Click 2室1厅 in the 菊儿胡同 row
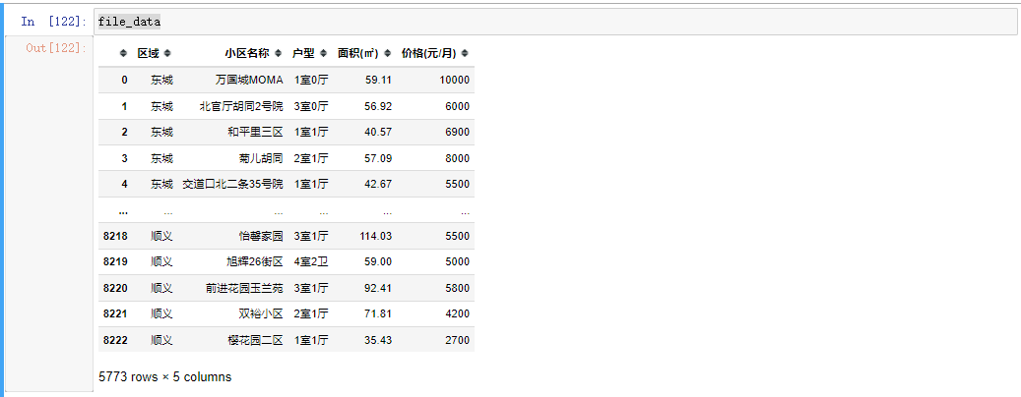The image size is (1021, 397). [311, 158]
